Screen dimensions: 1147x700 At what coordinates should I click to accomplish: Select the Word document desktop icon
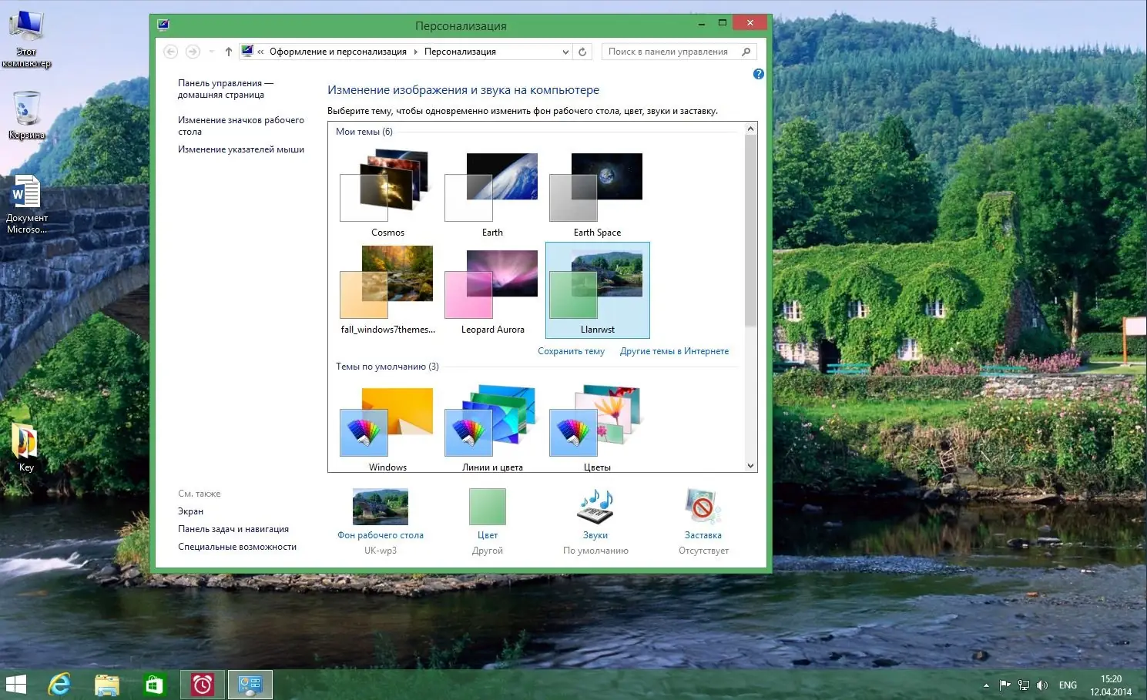pyautogui.click(x=26, y=204)
